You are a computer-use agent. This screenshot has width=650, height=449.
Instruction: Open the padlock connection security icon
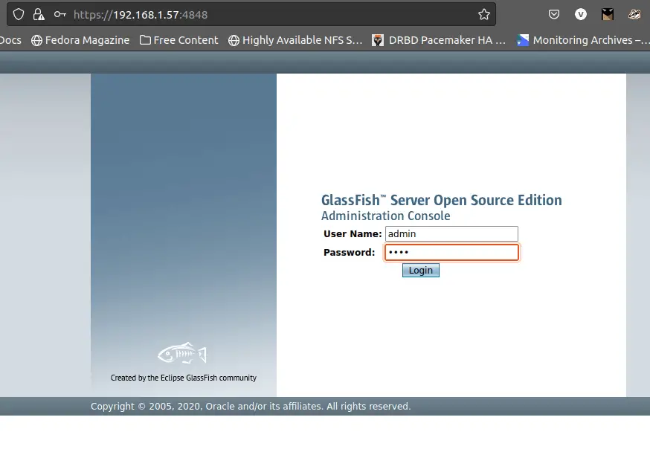pyautogui.click(x=39, y=14)
